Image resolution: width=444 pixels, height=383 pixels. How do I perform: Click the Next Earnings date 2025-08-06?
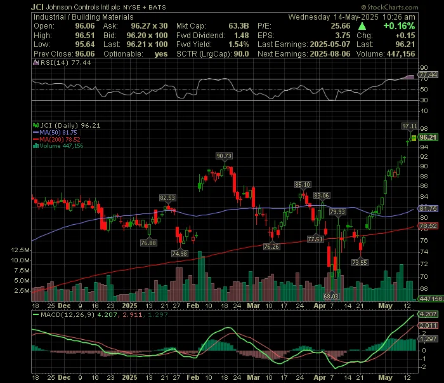pos(330,54)
